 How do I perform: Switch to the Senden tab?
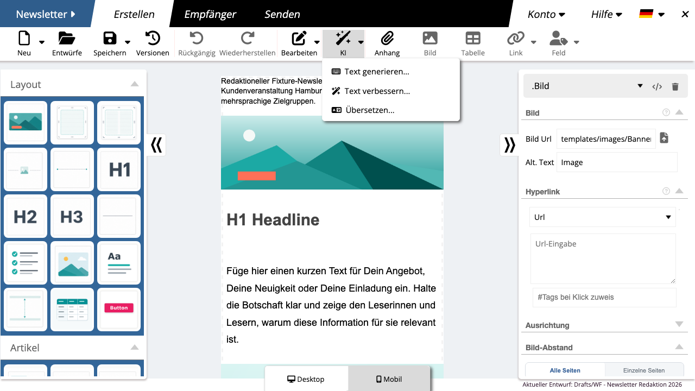(282, 15)
